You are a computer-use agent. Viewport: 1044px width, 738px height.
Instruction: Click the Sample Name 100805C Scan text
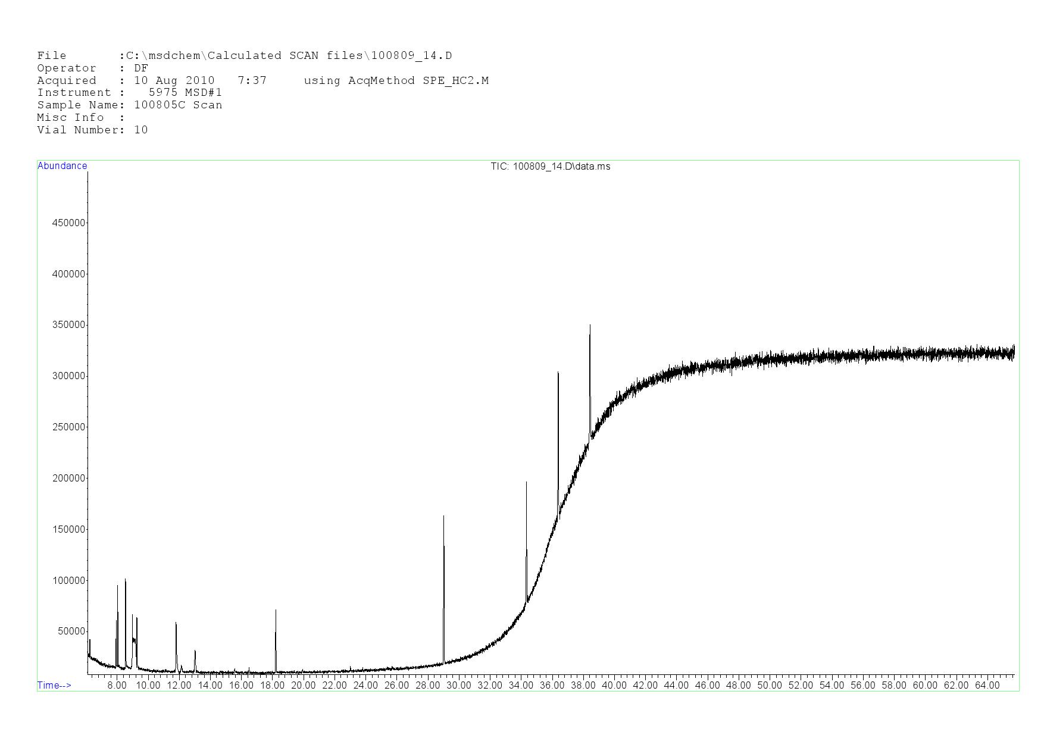pos(178,105)
